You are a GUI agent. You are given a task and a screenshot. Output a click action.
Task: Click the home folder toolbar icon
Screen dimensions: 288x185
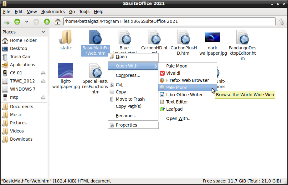(x=58, y=22)
